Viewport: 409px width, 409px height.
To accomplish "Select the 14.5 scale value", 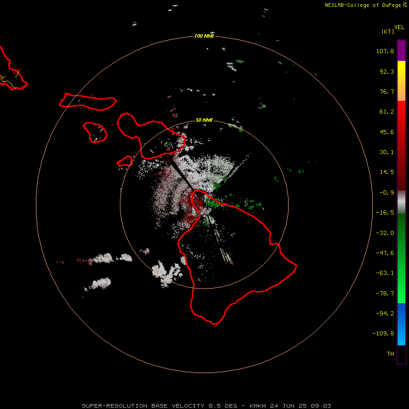I will 387,172.
